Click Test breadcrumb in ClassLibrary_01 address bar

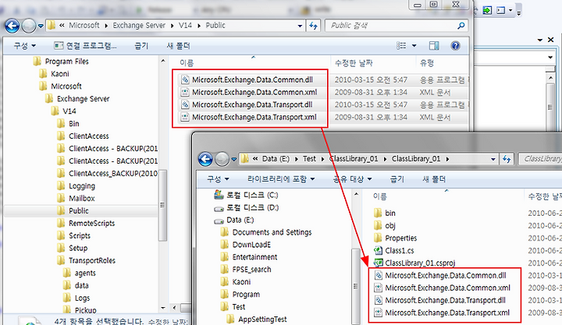coord(309,158)
